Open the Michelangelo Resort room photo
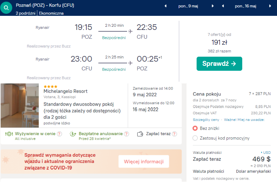 [x=20, y=106]
